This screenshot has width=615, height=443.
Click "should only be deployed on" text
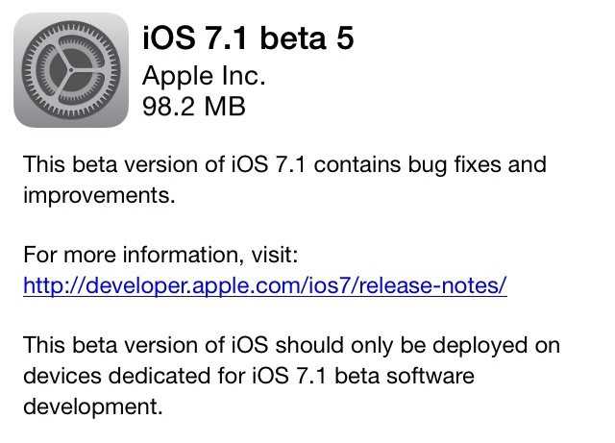[418, 345]
